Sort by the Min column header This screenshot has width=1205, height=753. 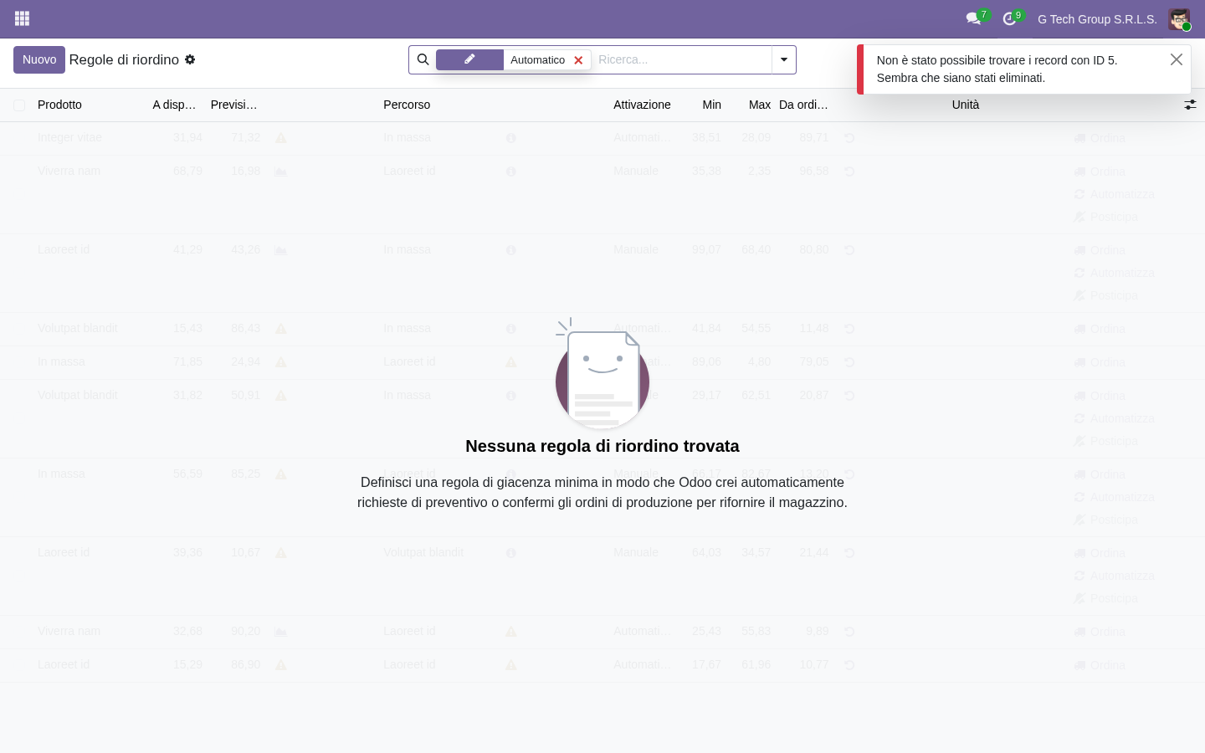(711, 105)
